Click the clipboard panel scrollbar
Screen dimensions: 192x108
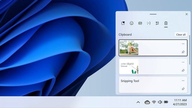[190, 50]
